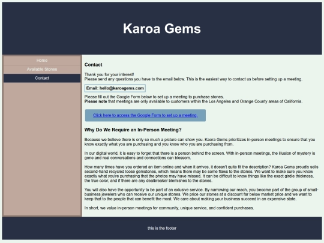This screenshot has height=243, width=324.
Task: Click the 'Thank you for your interest!' line
Action: pyautogui.click(x=109, y=74)
